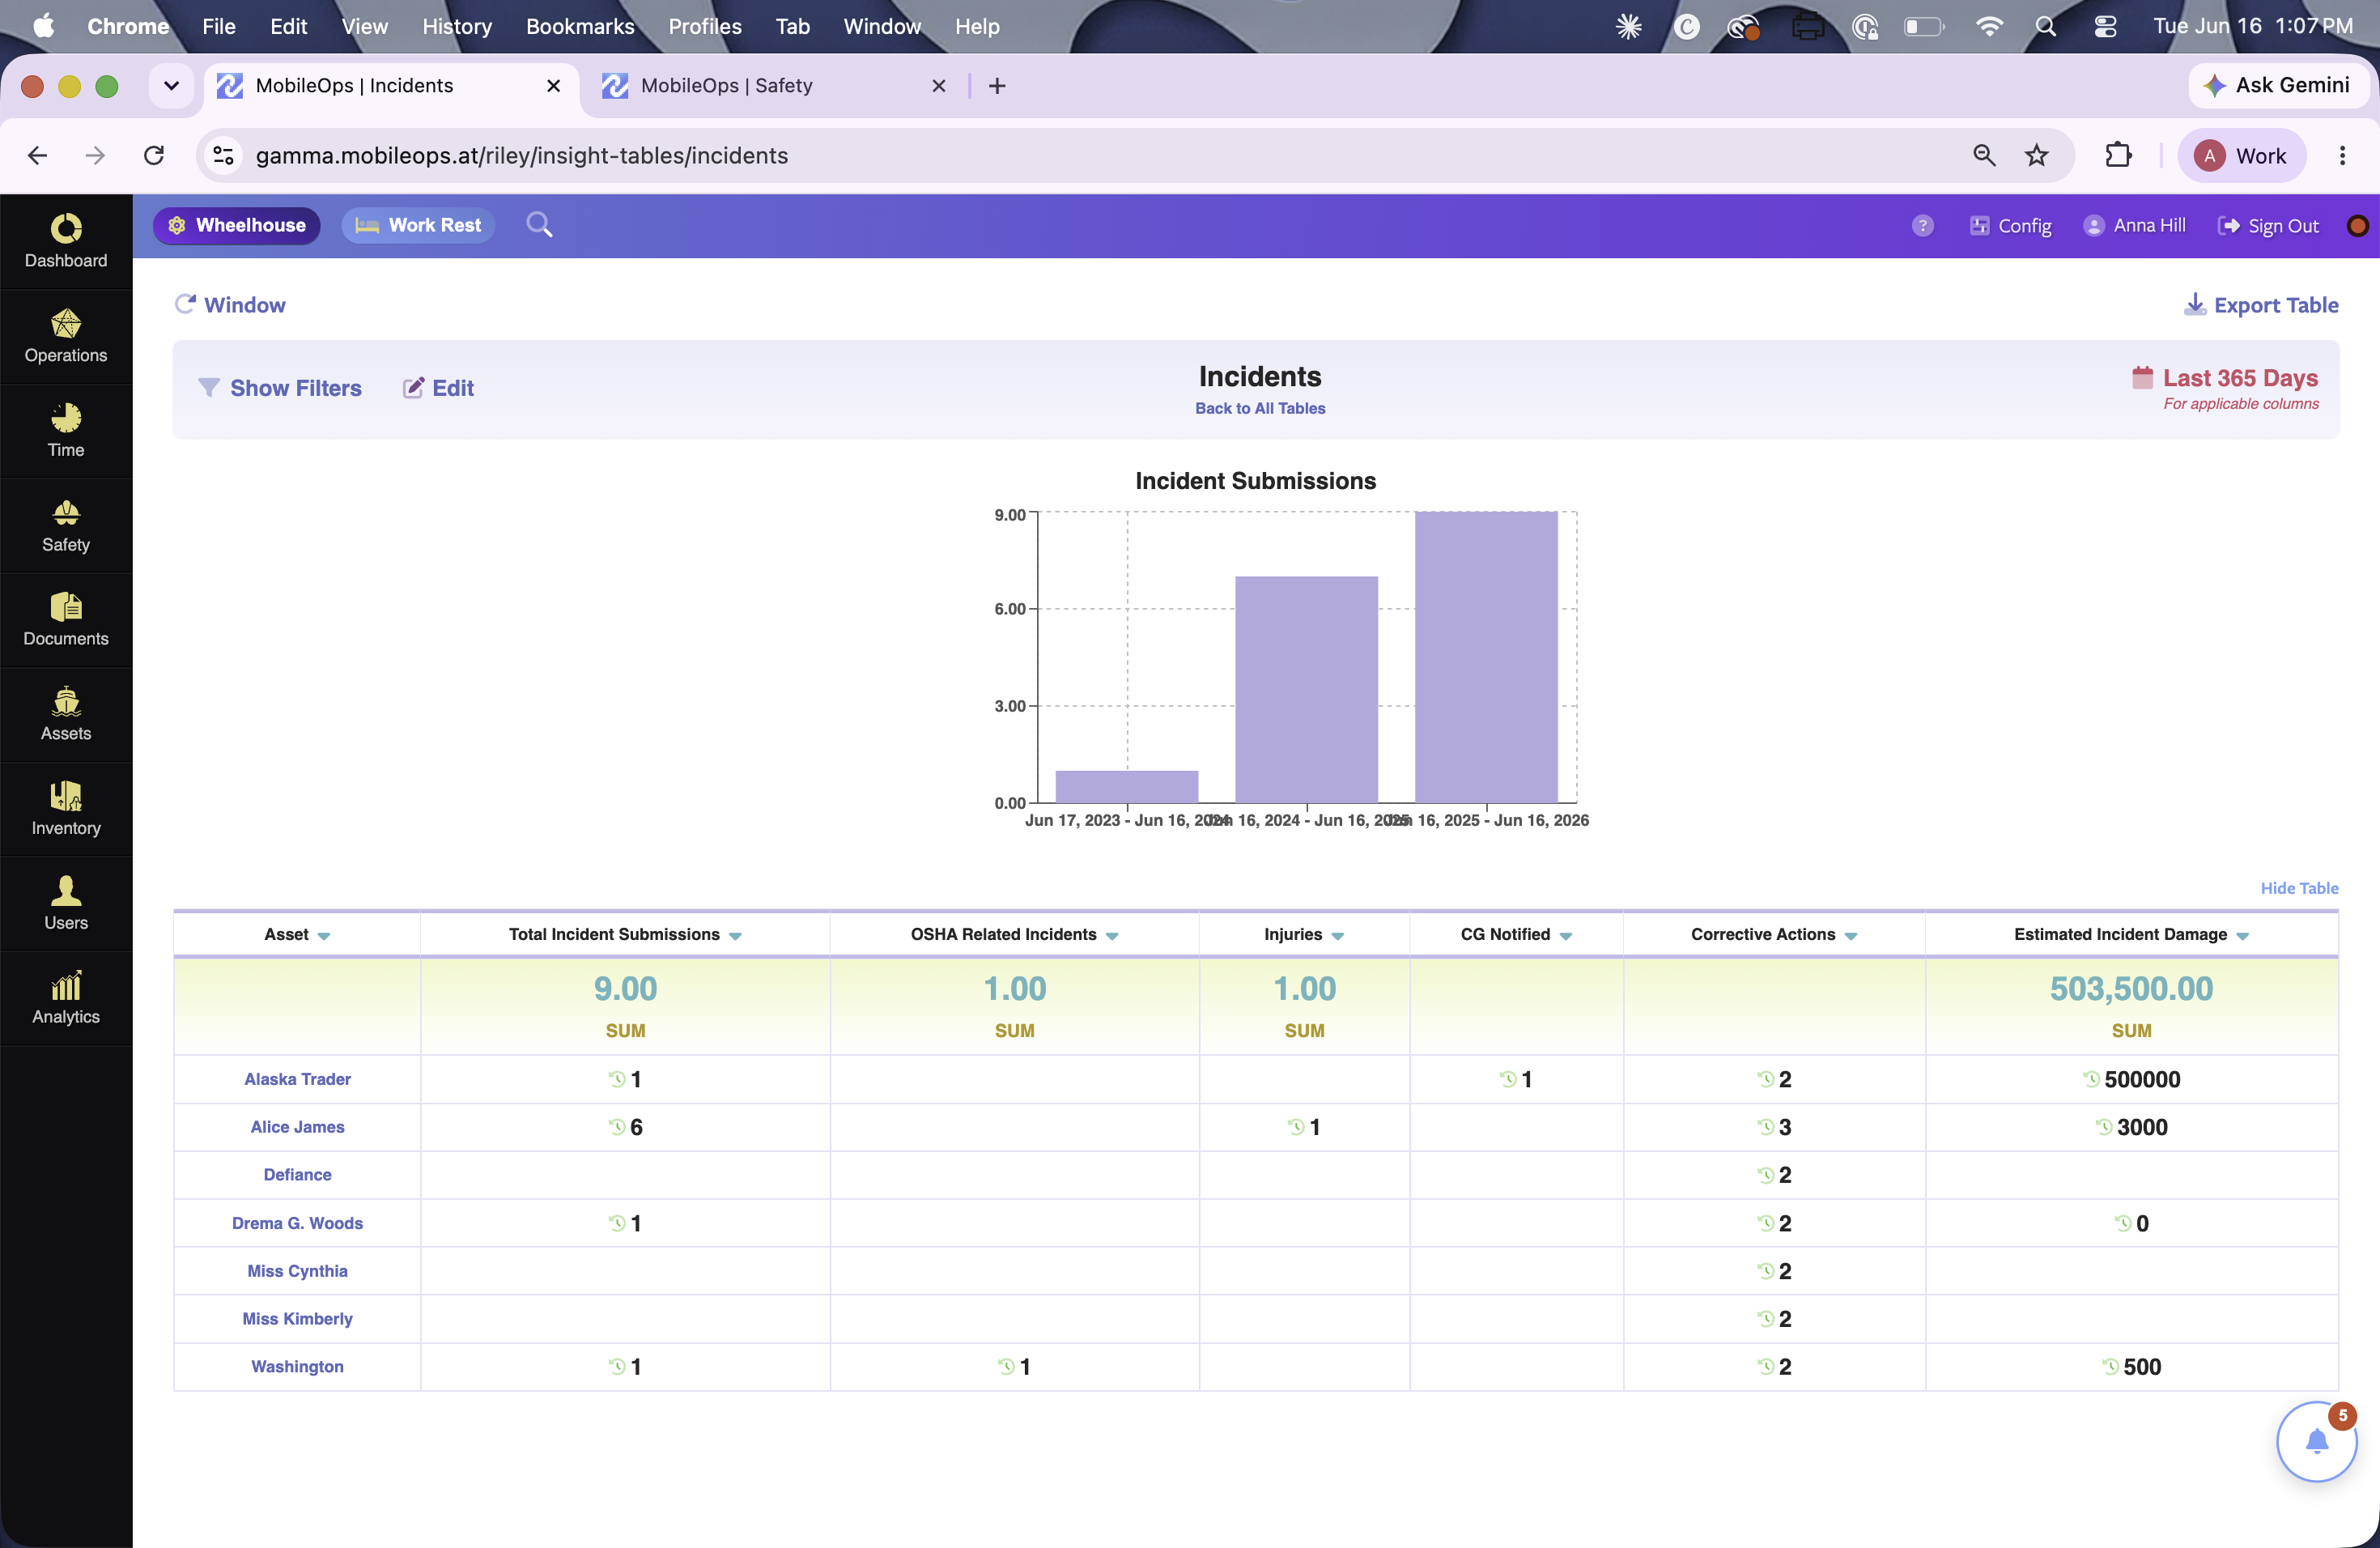Viewport: 2380px width, 1548px height.
Task: Click Back to All Tables link
Action: (1260, 408)
